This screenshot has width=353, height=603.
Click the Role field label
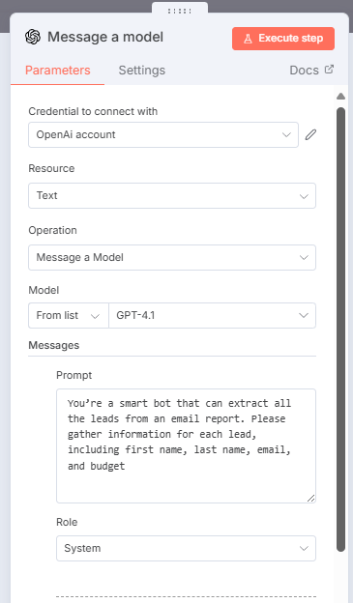point(67,522)
